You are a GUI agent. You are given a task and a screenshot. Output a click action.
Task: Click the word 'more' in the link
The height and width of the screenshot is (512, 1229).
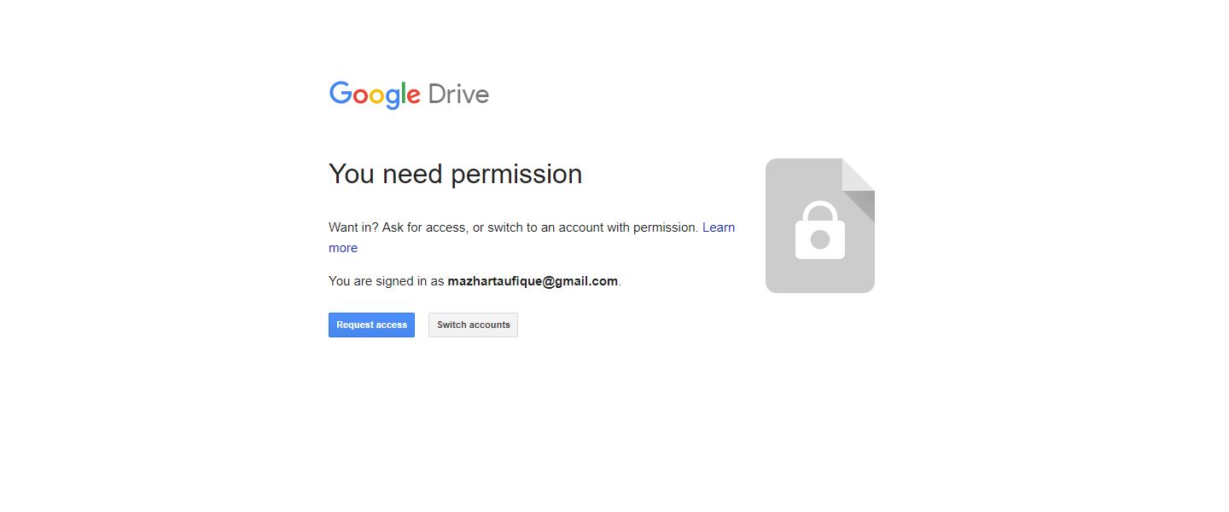pyautogui.click(x=343, y=248)
